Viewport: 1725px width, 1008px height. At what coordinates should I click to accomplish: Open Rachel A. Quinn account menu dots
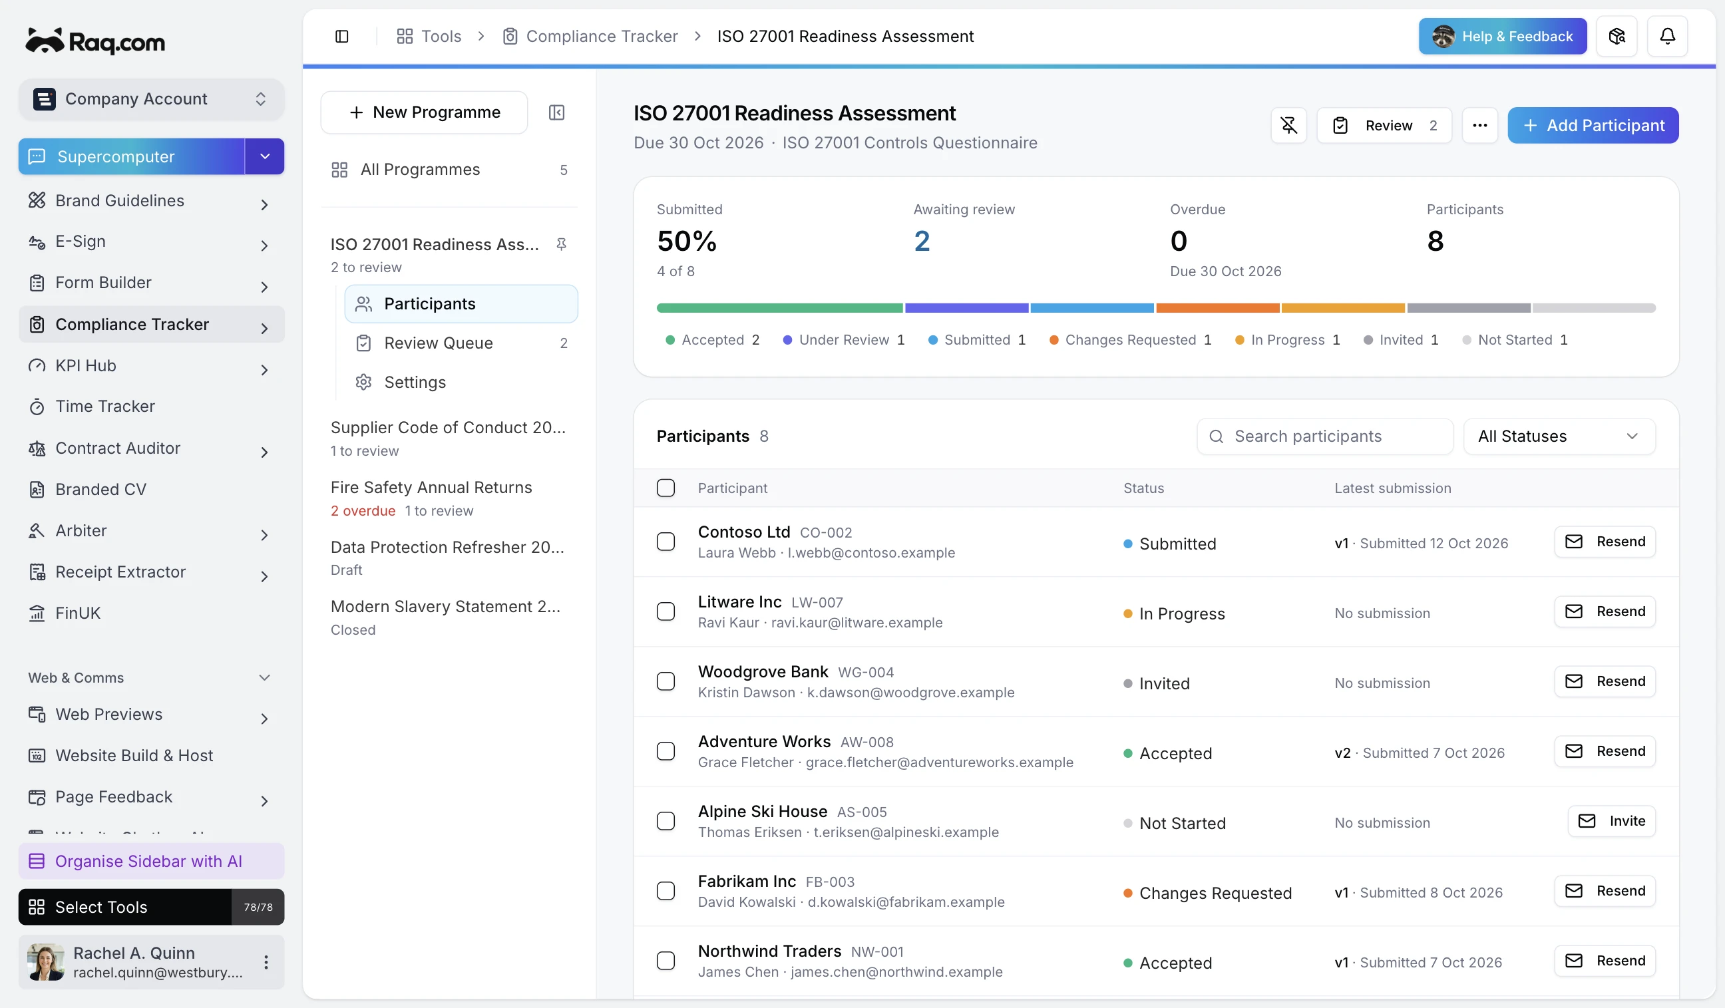pyautogui.click(x=266, y=962)
